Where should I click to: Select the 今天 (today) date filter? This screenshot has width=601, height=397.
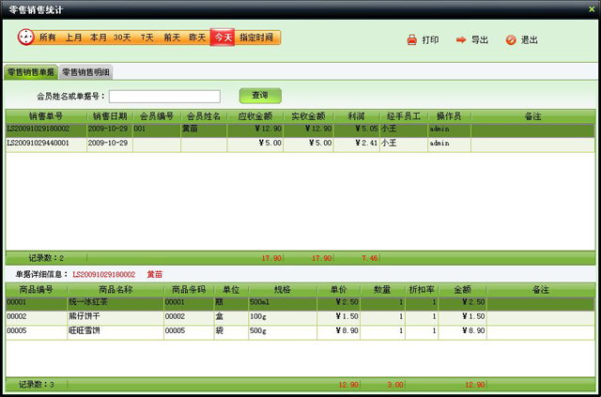[x=222, y=38]
